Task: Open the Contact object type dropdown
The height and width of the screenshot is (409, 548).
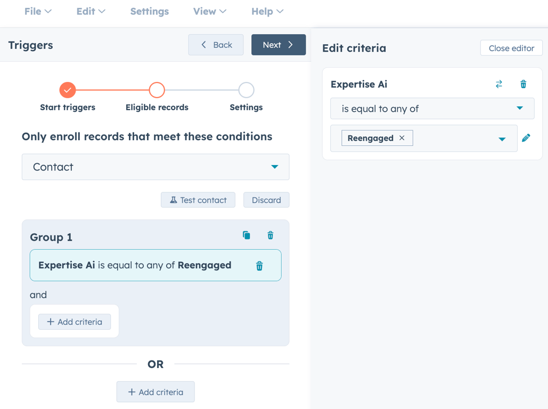Action: pyautogui.click(x=156, y=167)
